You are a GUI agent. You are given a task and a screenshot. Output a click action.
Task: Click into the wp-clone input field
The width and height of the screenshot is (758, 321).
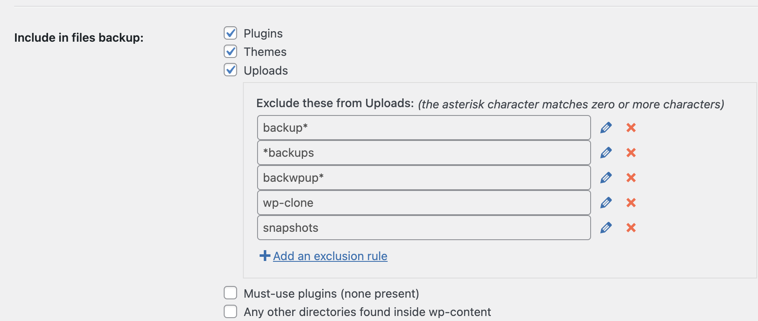pos(424,203)
